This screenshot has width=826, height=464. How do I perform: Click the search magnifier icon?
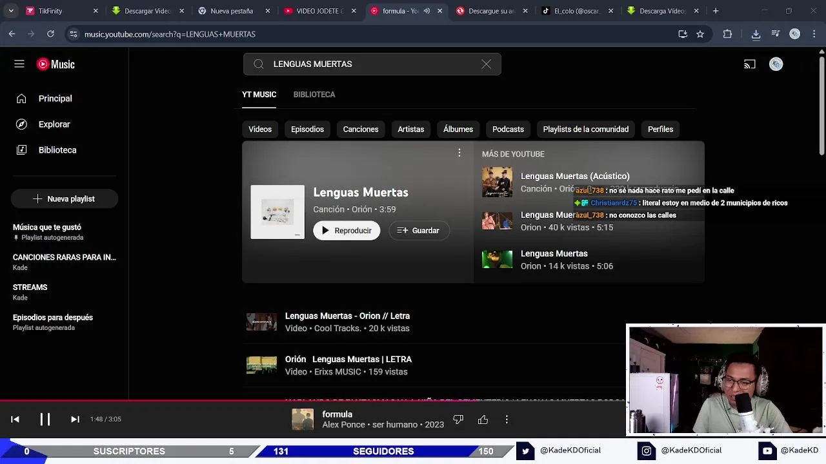click(259, 64)
